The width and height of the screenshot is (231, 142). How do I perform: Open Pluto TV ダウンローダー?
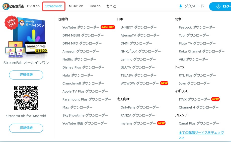coord(197,43)
